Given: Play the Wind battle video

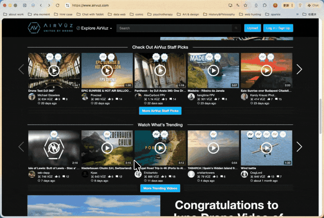Looking at the screenshot, I should coord(266,148).
